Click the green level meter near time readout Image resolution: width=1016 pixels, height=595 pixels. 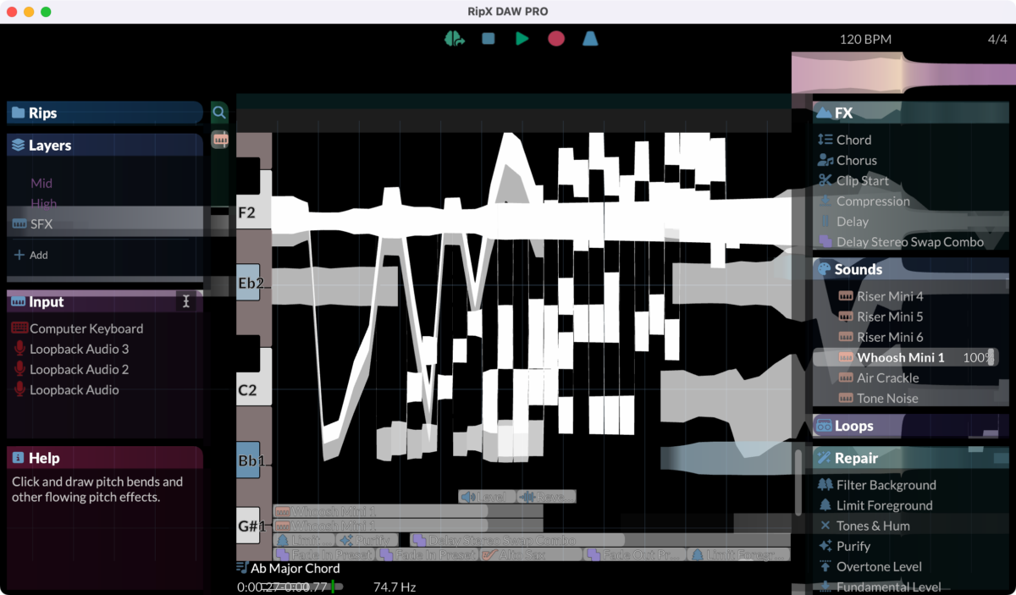333,587
